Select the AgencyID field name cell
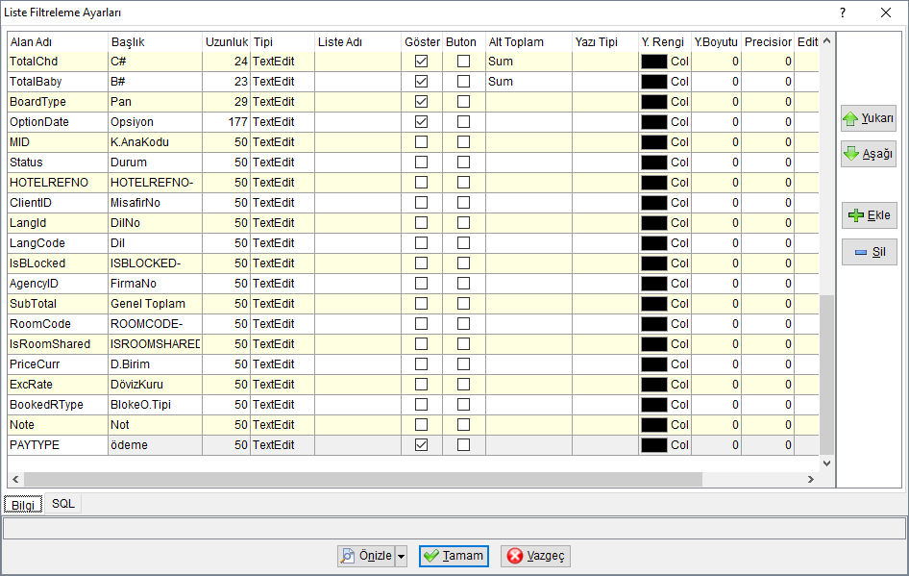The width and height of the screenshot is (909, 576). (x=58, y=284)
